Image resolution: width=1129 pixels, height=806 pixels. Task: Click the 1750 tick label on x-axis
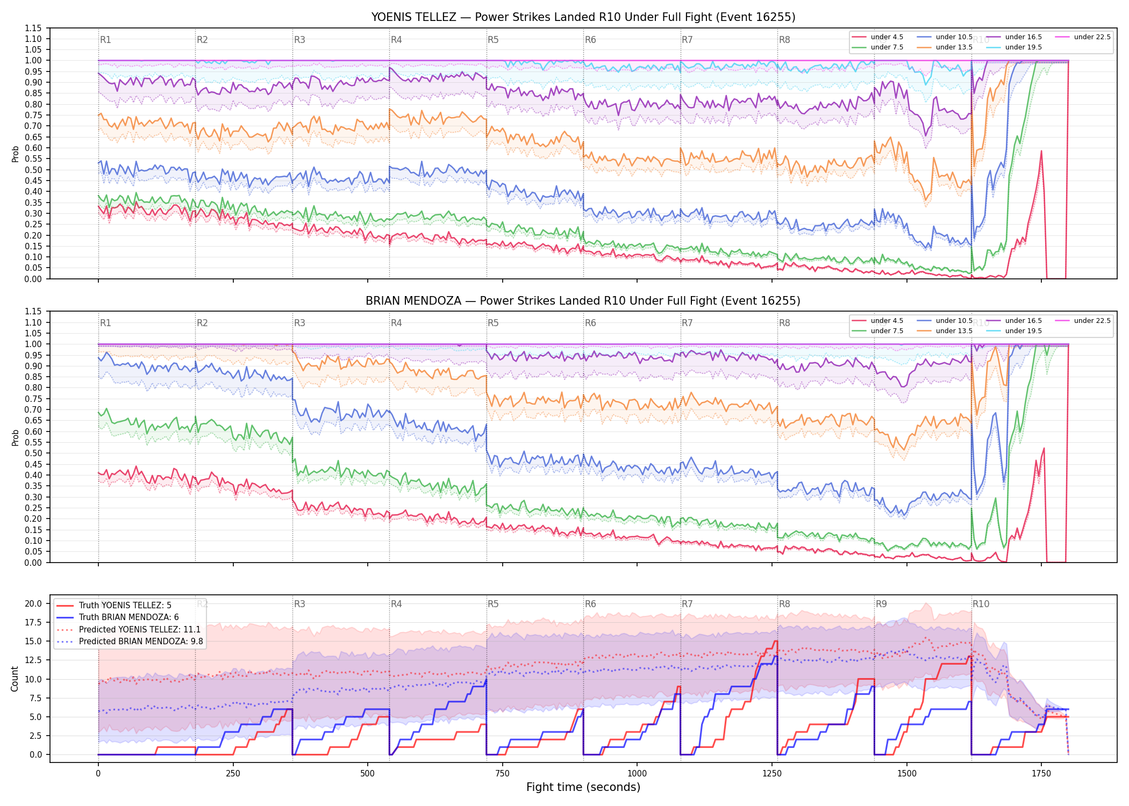1041,774
